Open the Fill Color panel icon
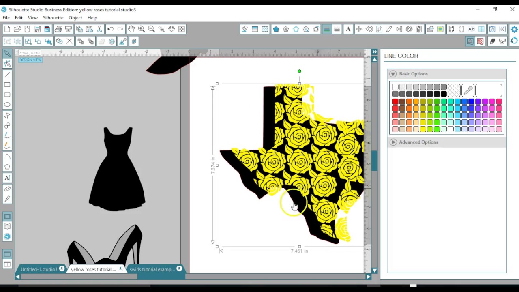 pos(245,29)
